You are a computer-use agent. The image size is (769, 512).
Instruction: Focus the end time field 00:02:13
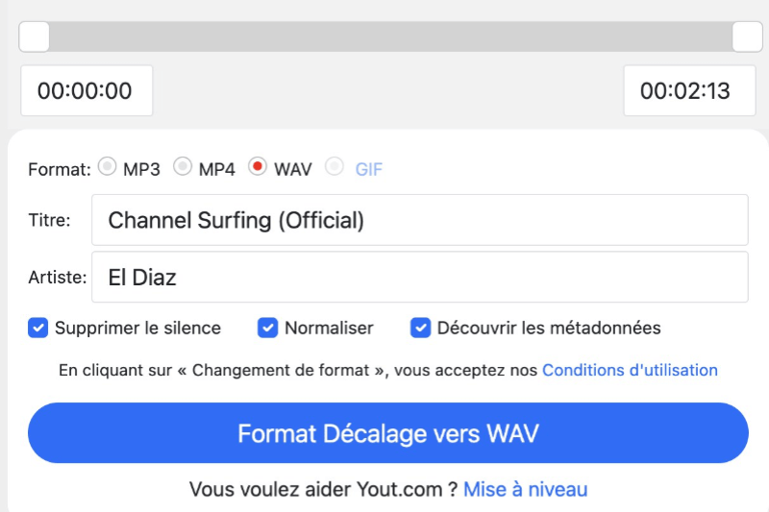pos(685,91)
